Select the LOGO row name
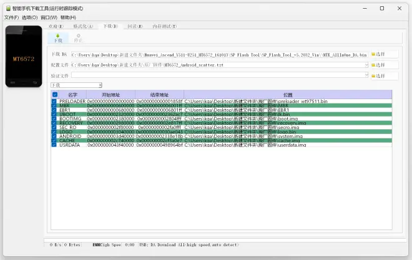Viewport: 412px width, 260px height. [x=66, y=132]
